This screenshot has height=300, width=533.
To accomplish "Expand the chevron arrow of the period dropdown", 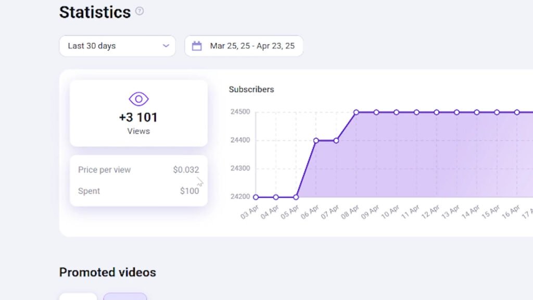I will tap(166, 46).
